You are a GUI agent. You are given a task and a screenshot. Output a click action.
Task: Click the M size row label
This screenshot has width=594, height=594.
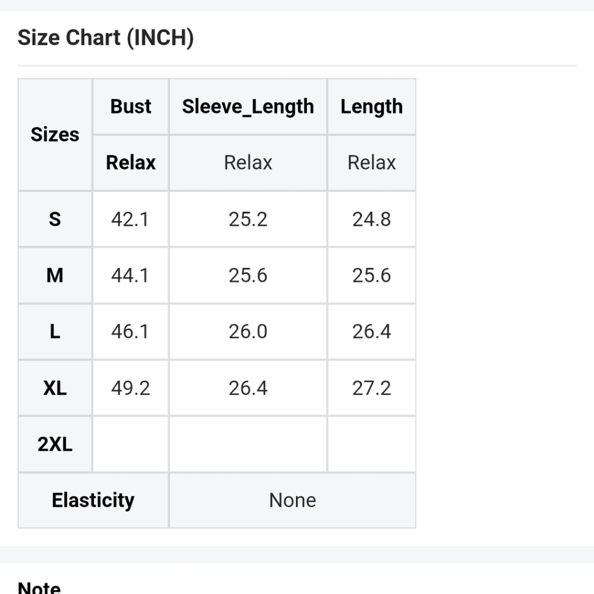pyautogui.click(x=55, y=276)
